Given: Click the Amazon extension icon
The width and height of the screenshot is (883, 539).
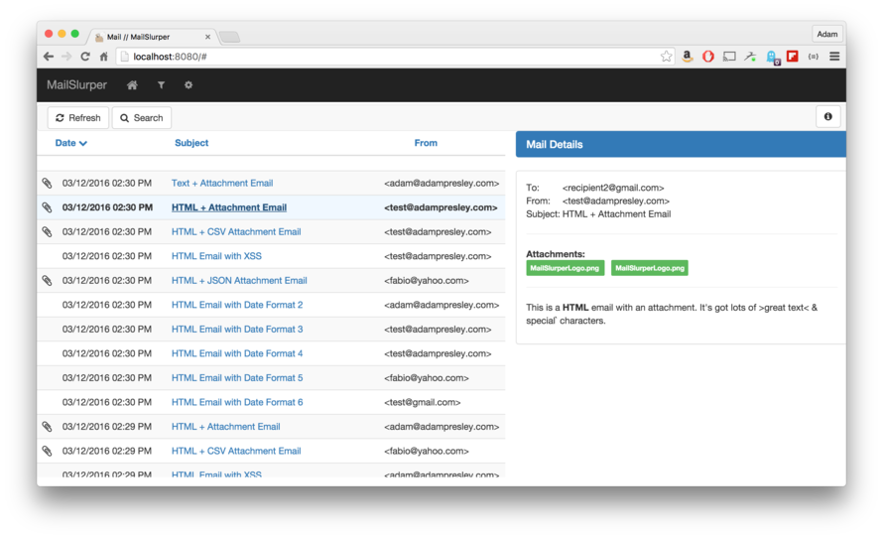Looking at the screenshot, I should tap(687, 57).
